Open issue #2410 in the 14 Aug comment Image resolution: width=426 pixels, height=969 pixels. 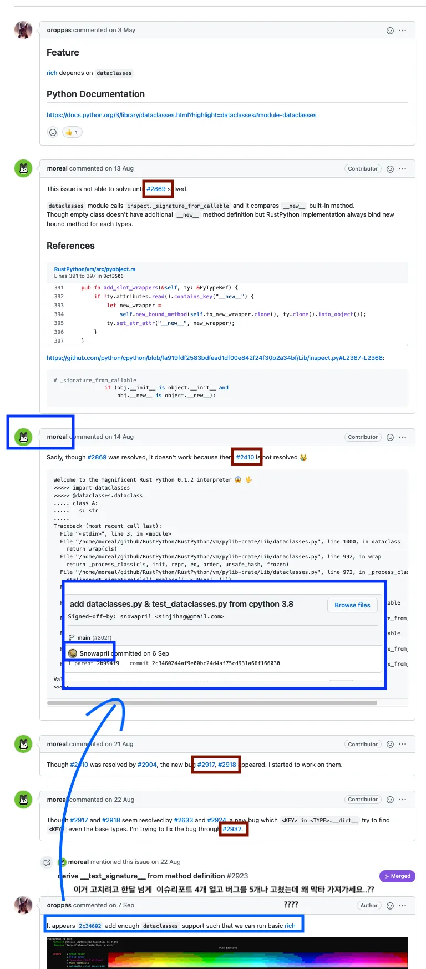[x=245, y=457]
